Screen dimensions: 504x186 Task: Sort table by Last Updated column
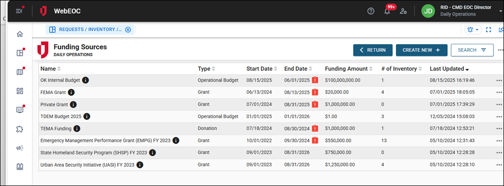(x=449, y=69)
